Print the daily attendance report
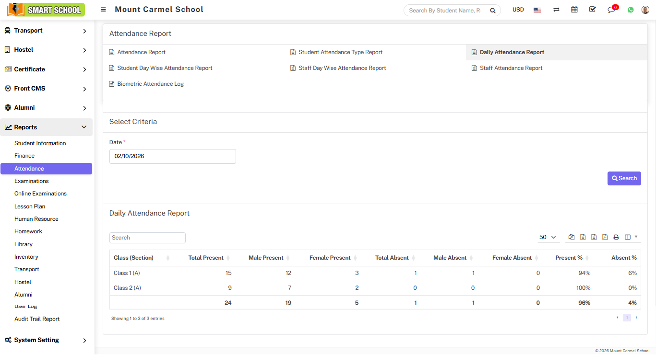 (x=616, y=237)
